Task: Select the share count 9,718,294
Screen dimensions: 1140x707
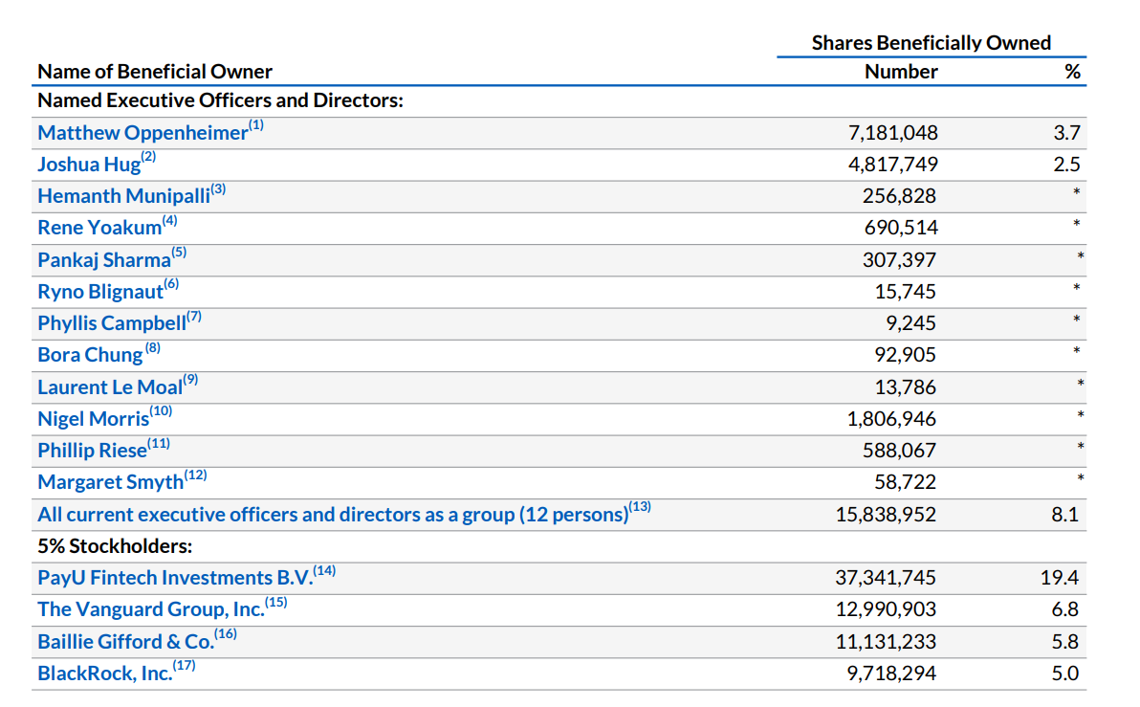Action: click(891, 674)
